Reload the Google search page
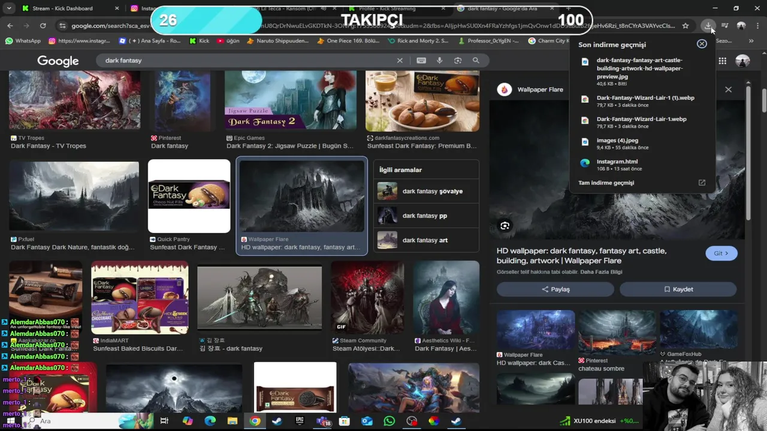 (43, 26)
